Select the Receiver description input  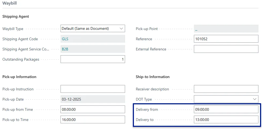point(226,89)
